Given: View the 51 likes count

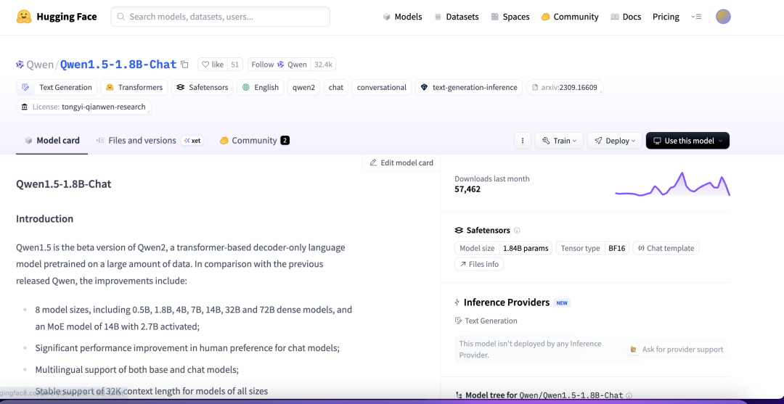Looking at the screenshot, I should (235, 65).
